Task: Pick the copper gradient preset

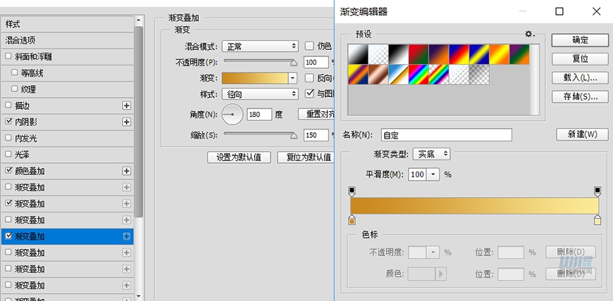Action: (x=378, y=75)
